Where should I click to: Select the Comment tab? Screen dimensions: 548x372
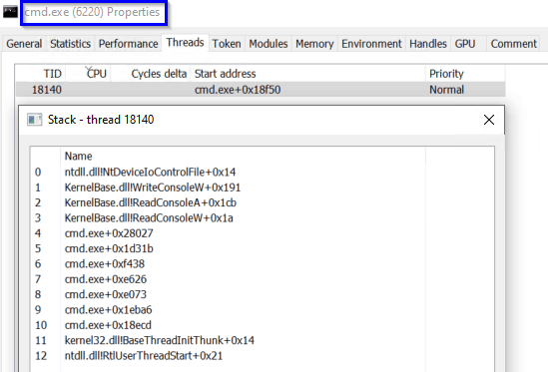[x=513, y=44]
